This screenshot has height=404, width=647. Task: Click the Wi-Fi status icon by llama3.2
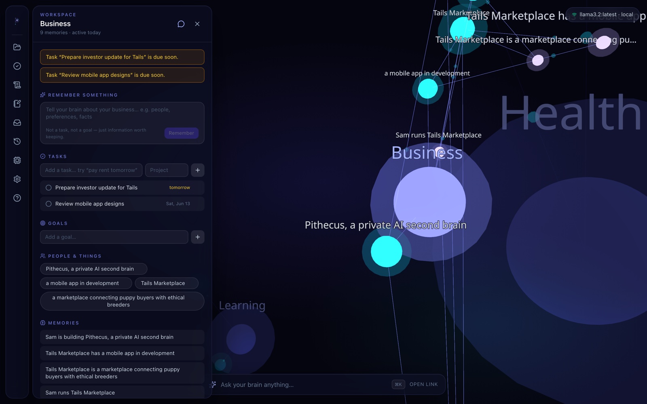pyautogui.click(x=574, y=15)
